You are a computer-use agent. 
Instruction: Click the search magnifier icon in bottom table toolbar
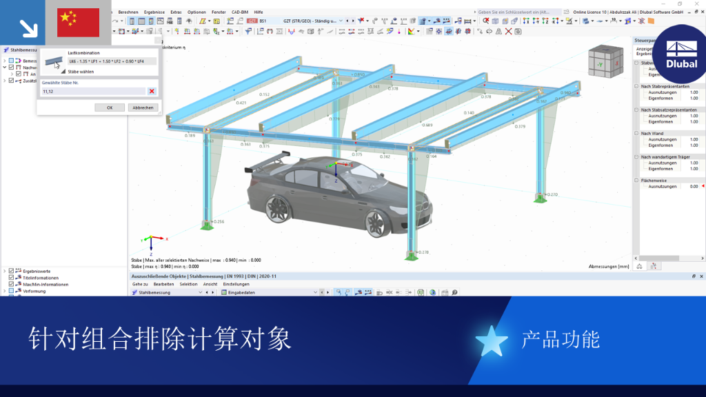[x=455, y=292]
